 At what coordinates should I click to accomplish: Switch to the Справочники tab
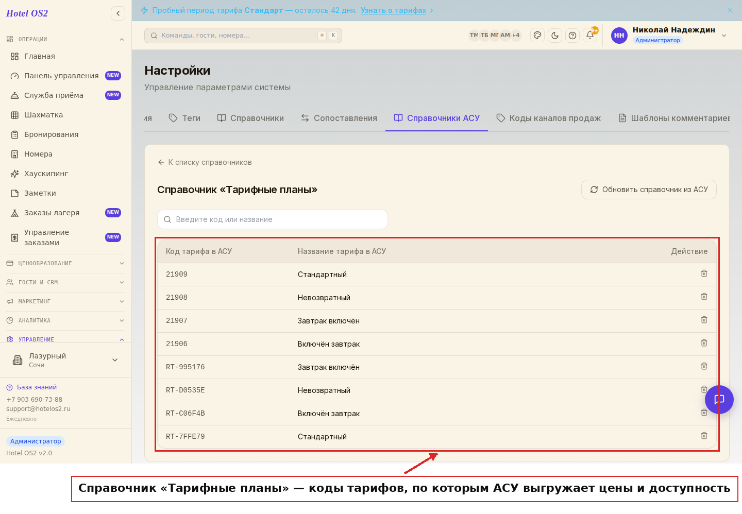[x=250, y=118]
